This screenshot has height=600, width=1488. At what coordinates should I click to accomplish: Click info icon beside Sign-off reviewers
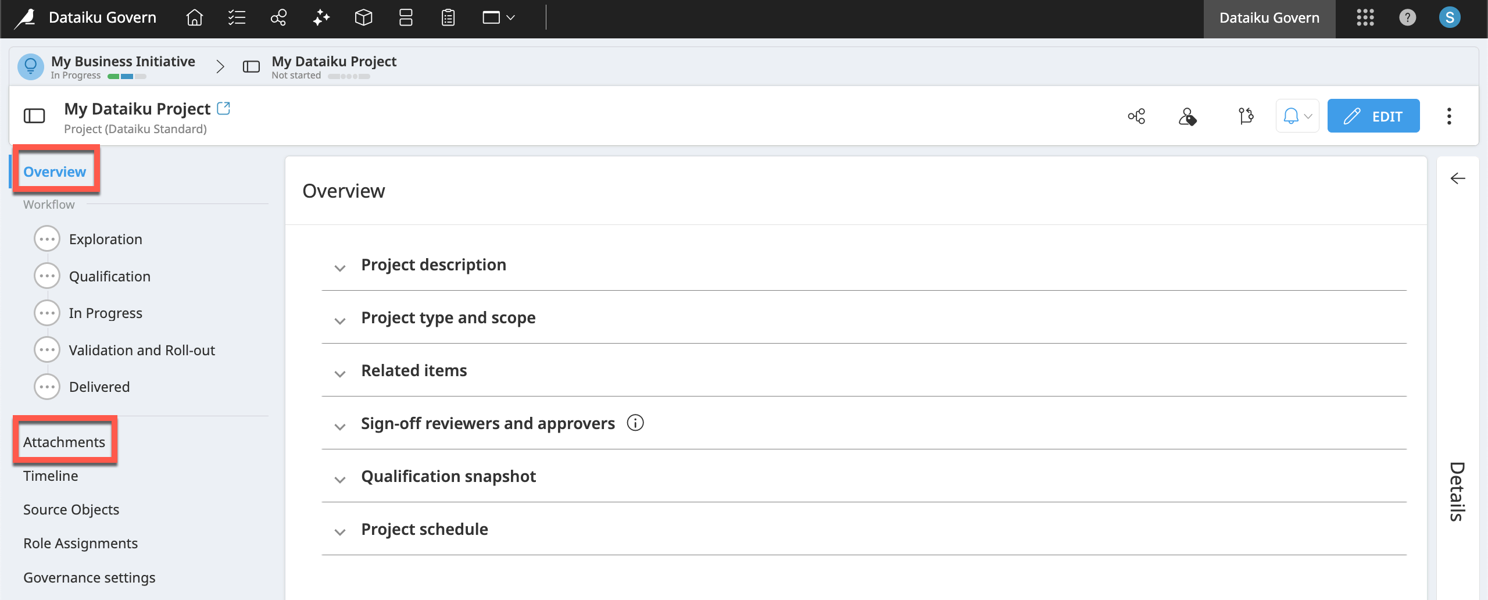pyautogui.click(x=635, y=423)
